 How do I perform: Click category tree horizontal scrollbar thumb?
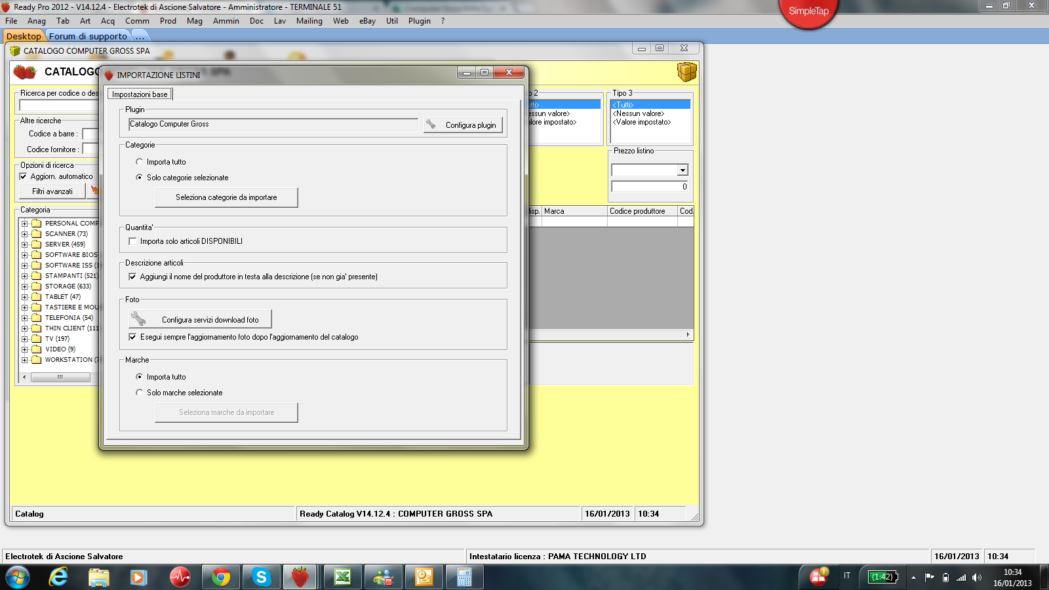(60, 377)
